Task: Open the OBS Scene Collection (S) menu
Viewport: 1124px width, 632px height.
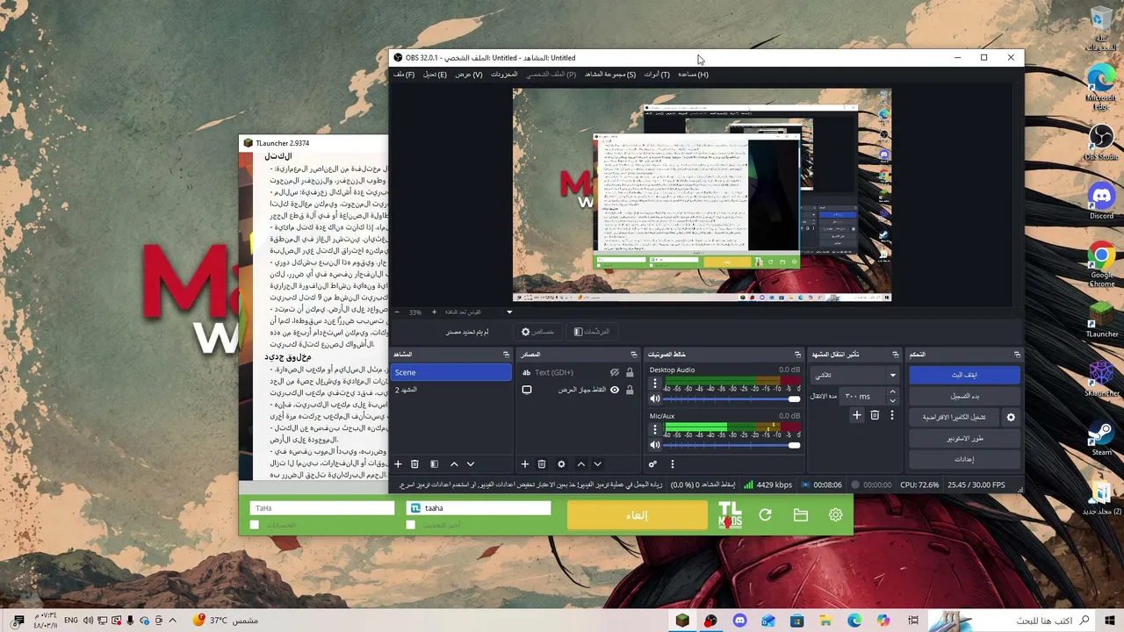Action: 610,75
